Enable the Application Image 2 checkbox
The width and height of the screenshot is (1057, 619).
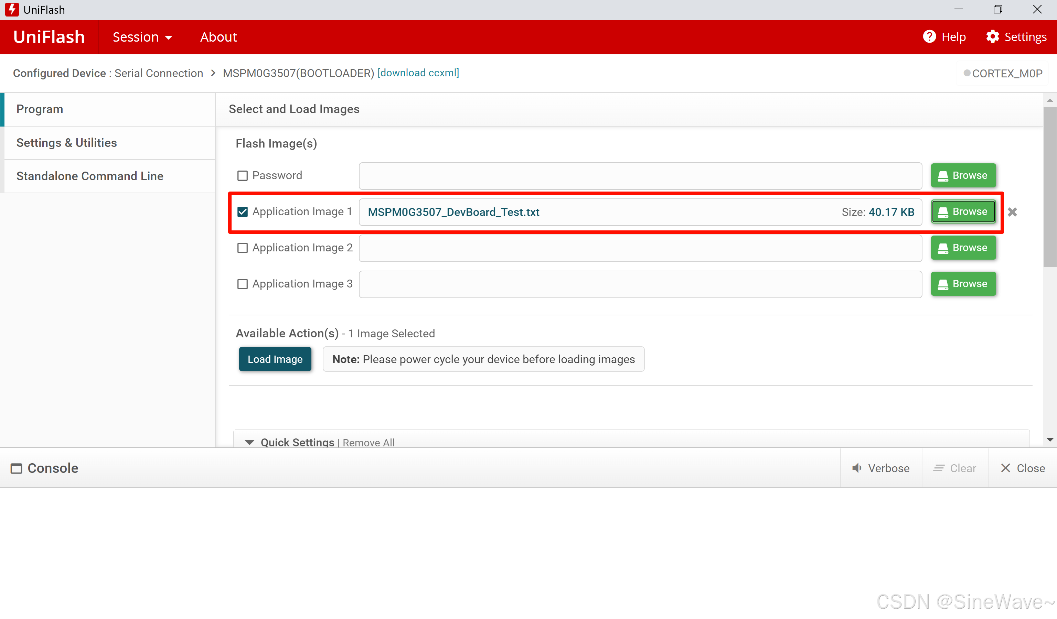coord(243,248)
